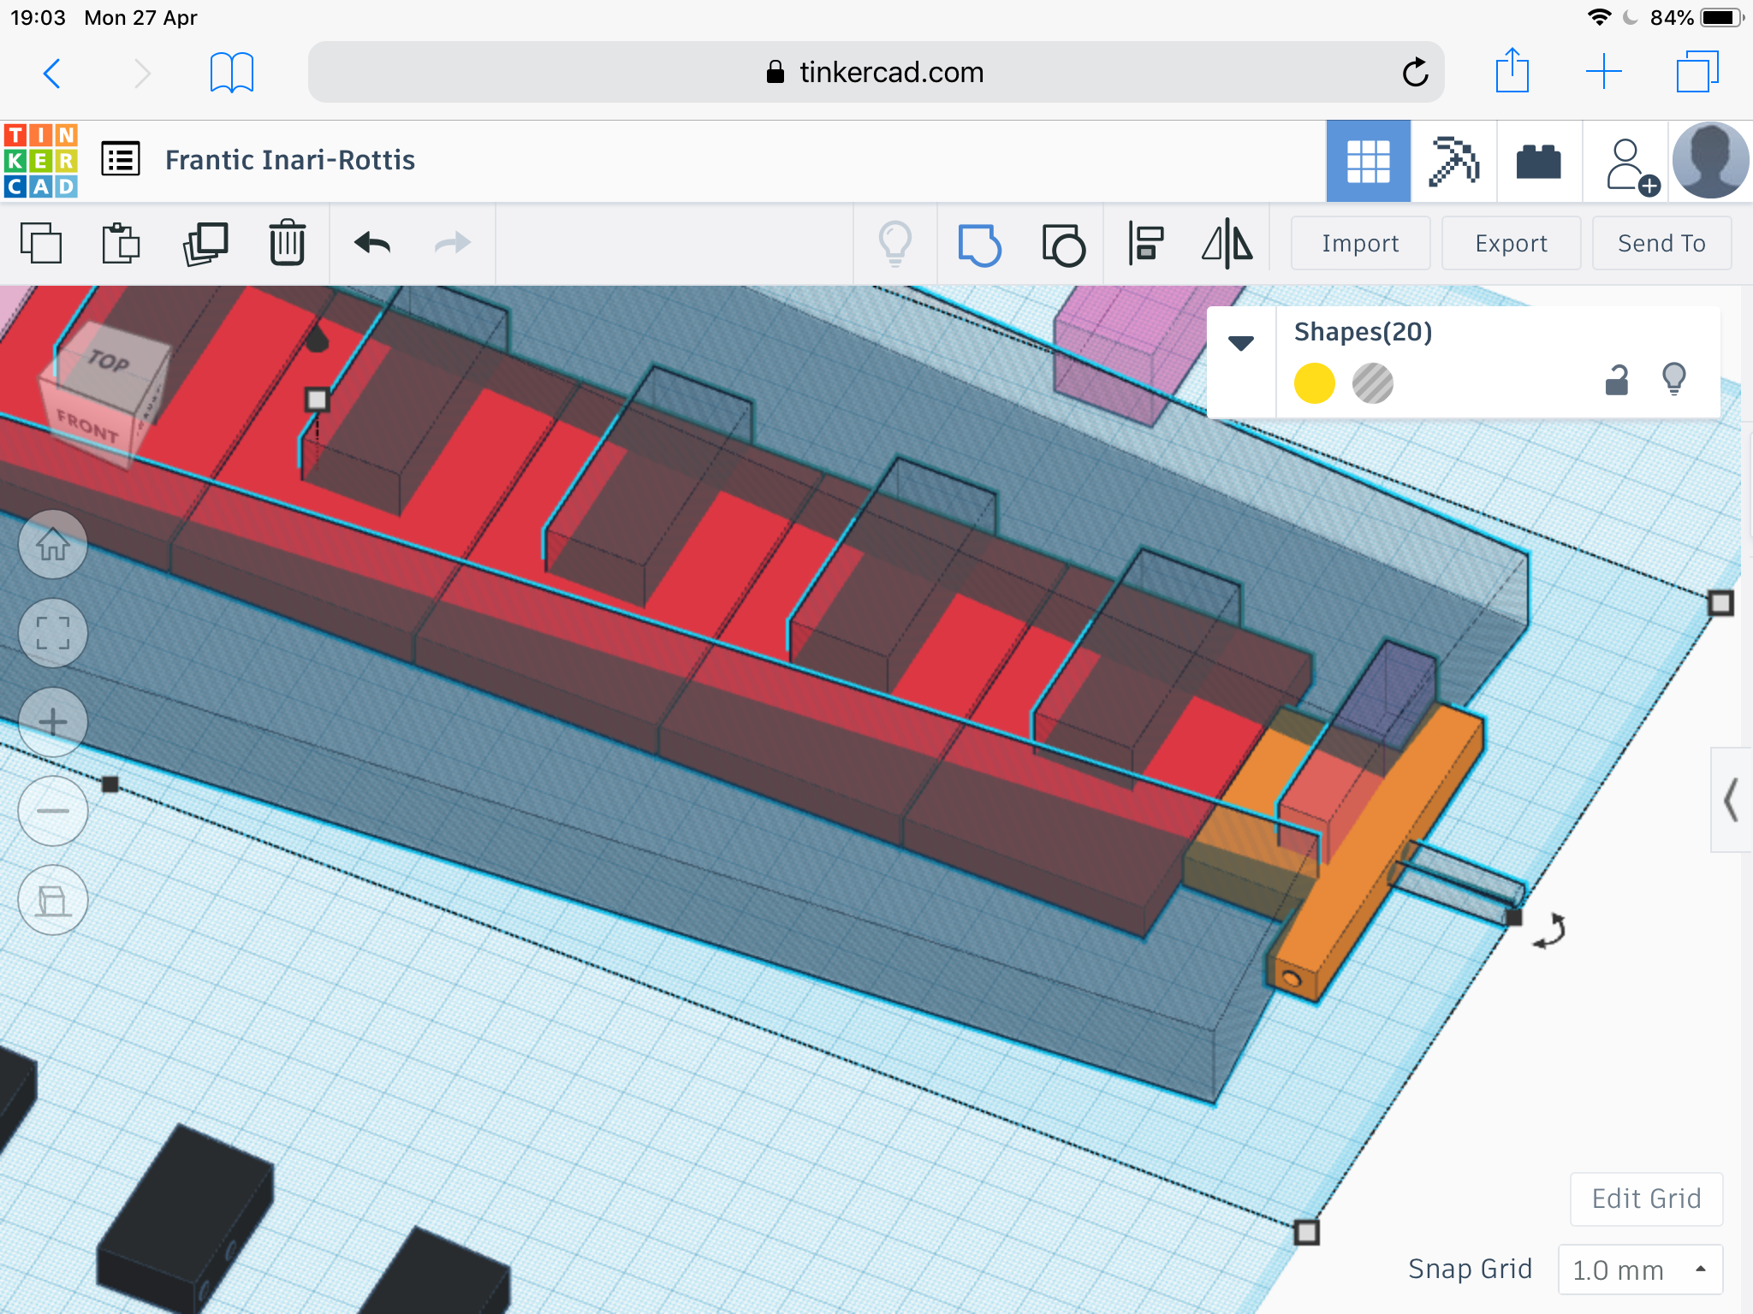
Task: Choose the striped Hole swatch
Action: tap(1373, 383)
